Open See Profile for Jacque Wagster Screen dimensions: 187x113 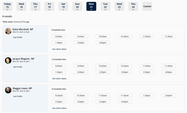[18, 67]
